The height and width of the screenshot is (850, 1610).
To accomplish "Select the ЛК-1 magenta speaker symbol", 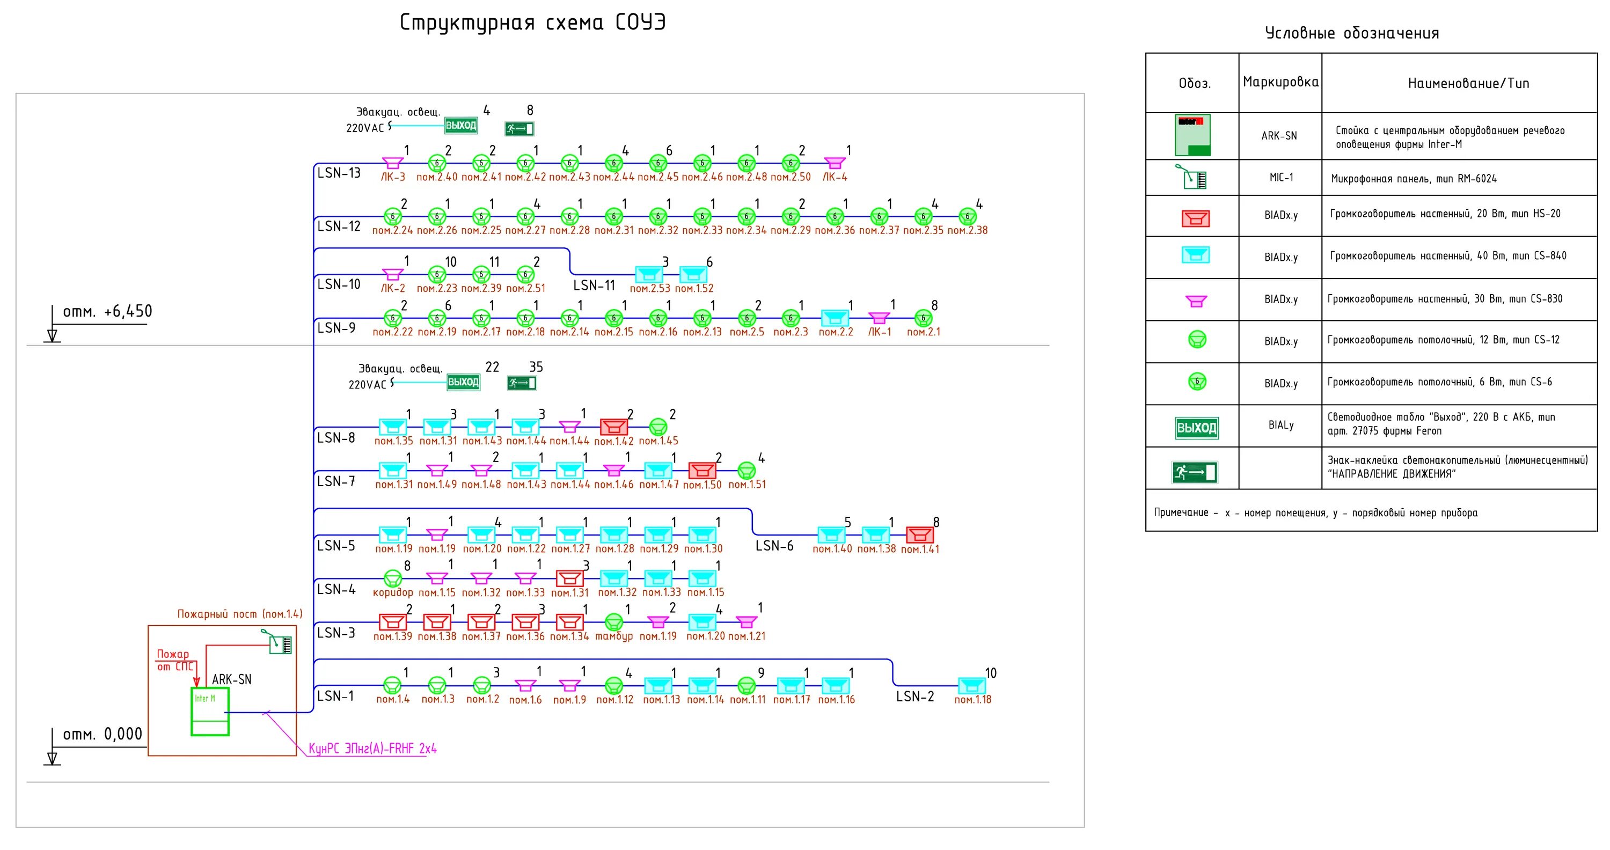I will tap(879, 318).
